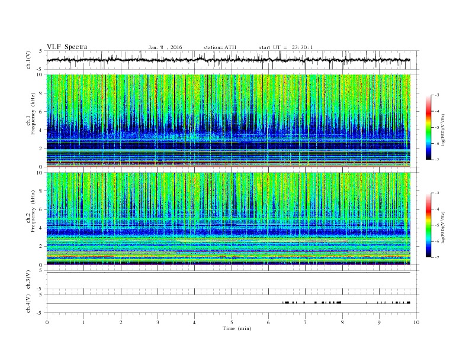Click the "2" tick on the time axis
The width and height of the screenshot is (469, 362).
coord(121,322)
